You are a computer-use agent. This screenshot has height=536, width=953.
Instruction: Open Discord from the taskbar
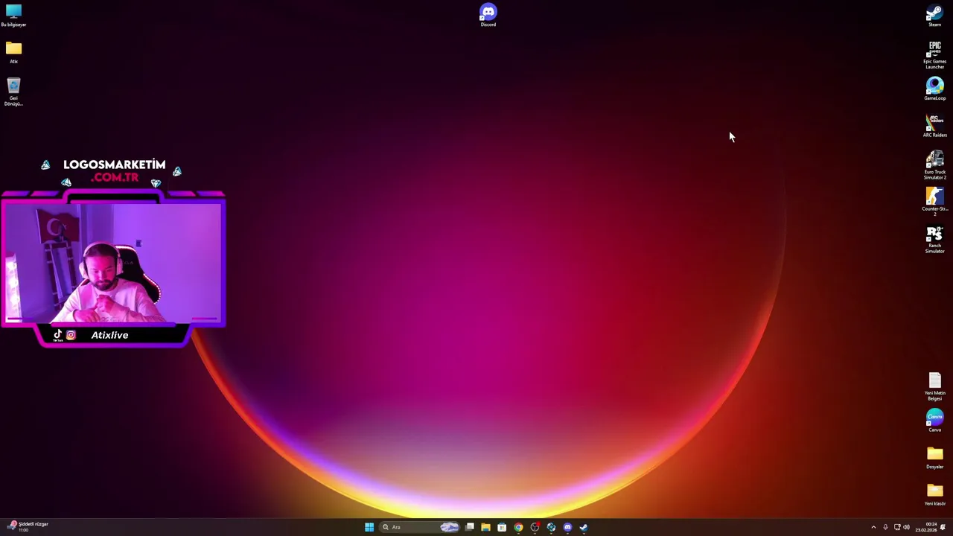click(x=567, y=527)
